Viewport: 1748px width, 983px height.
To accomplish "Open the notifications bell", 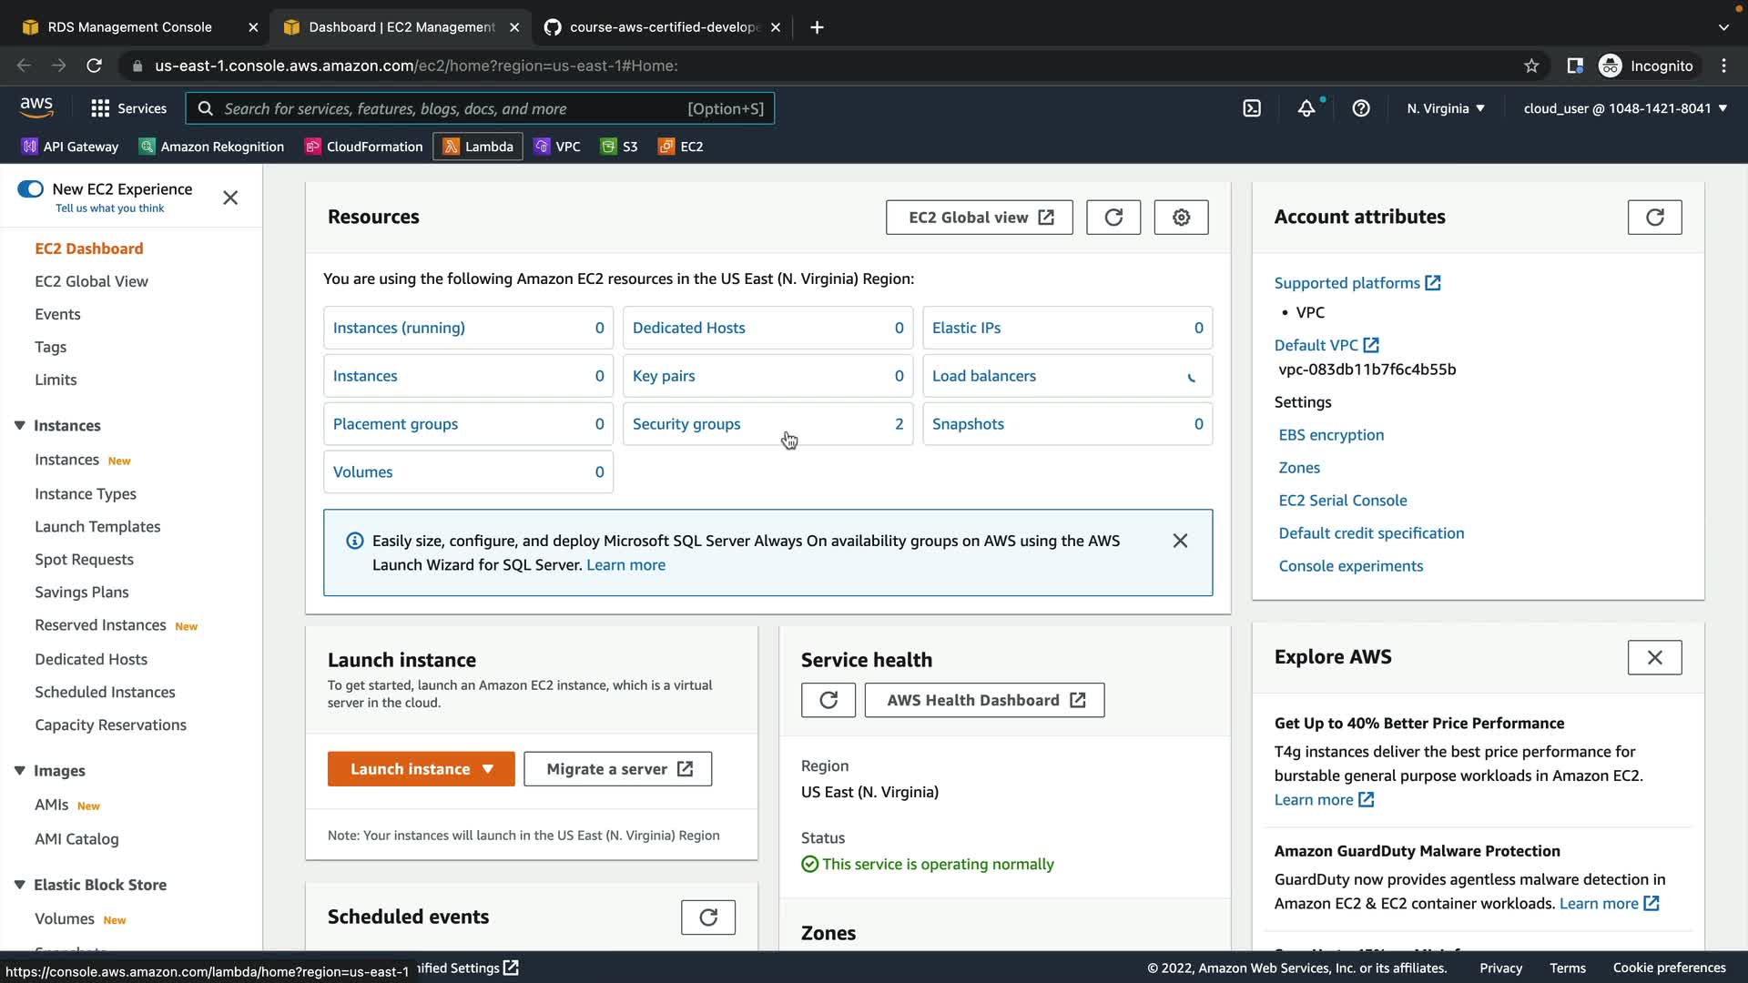I will [x=1306, y=108].
